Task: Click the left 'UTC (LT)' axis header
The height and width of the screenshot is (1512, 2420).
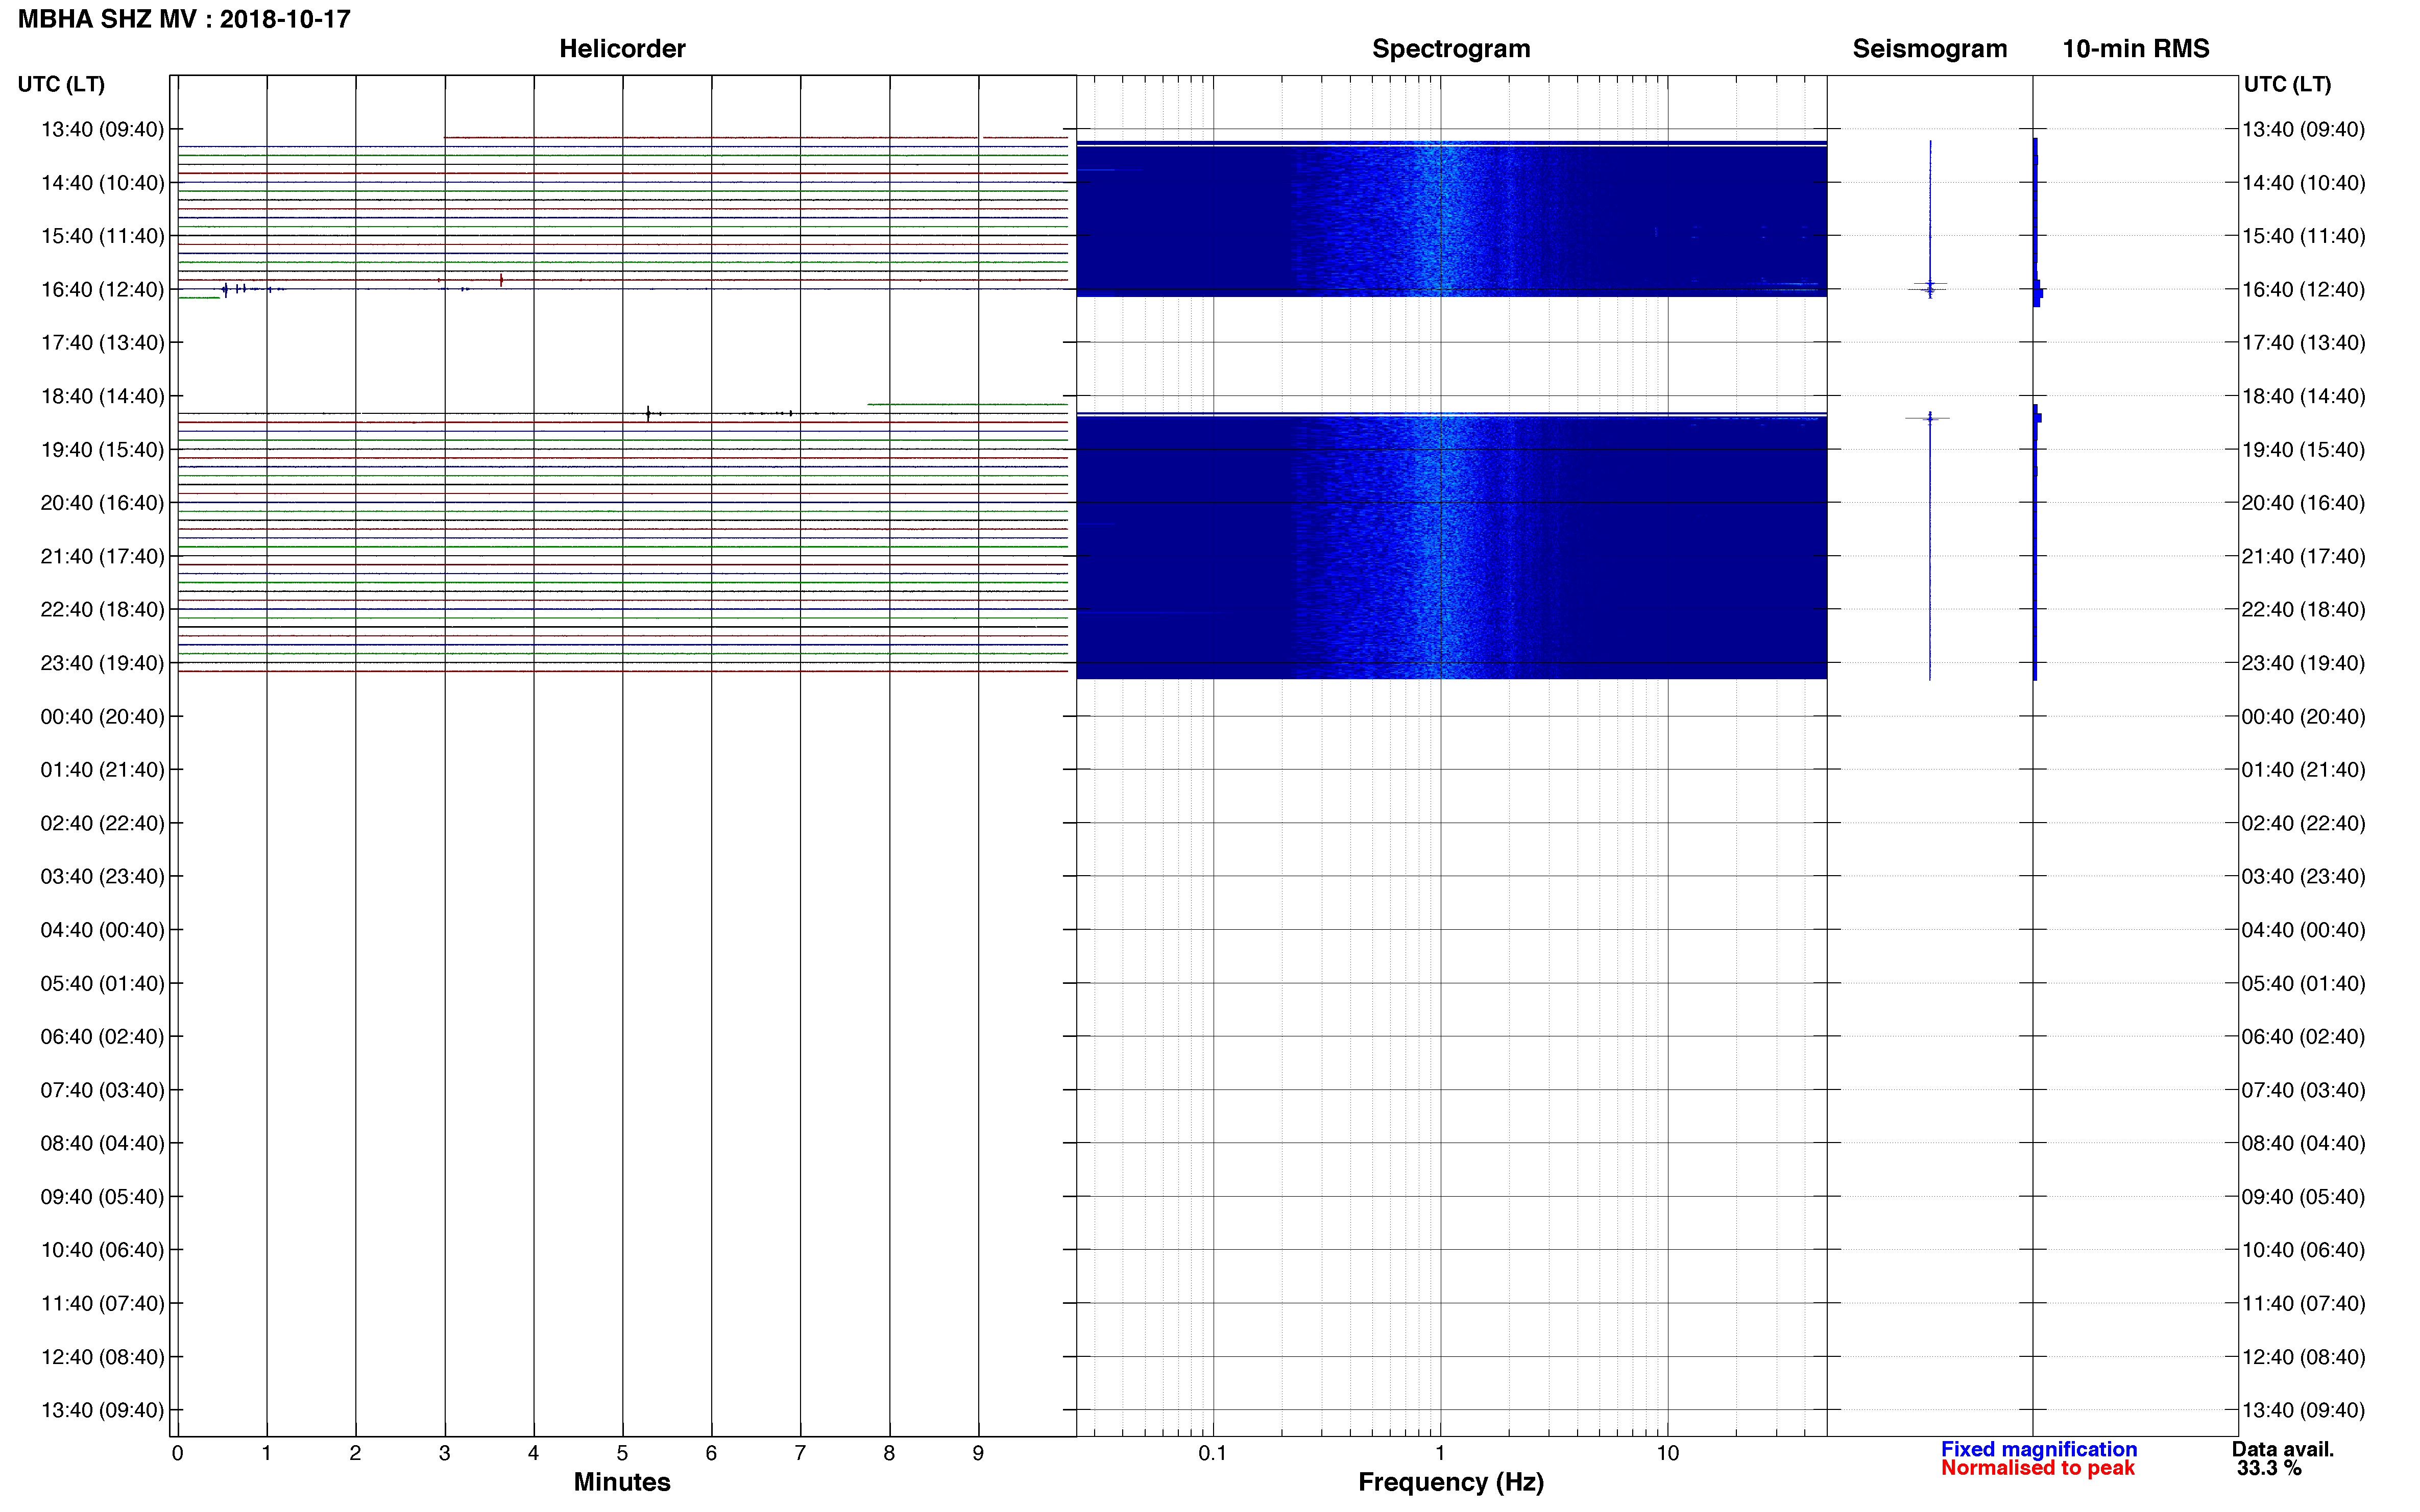Action: (x=61, y=84)
